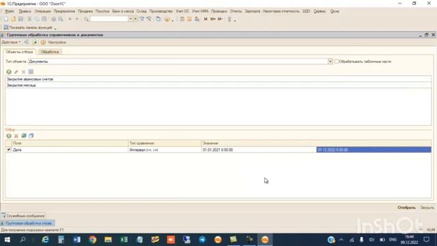
Task: Click the highlighted 01.12.2022 value cell
Action: 373,150
